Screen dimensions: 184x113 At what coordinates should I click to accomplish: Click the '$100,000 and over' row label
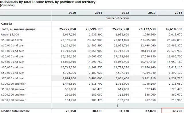click(14, 84)
